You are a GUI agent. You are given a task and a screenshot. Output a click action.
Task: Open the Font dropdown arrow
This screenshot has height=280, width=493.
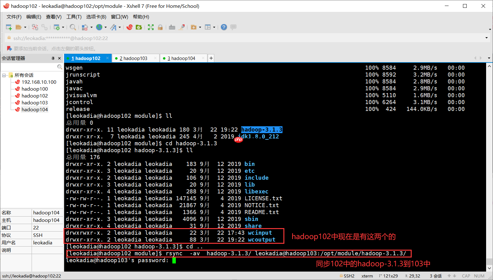tap(119, 27)
